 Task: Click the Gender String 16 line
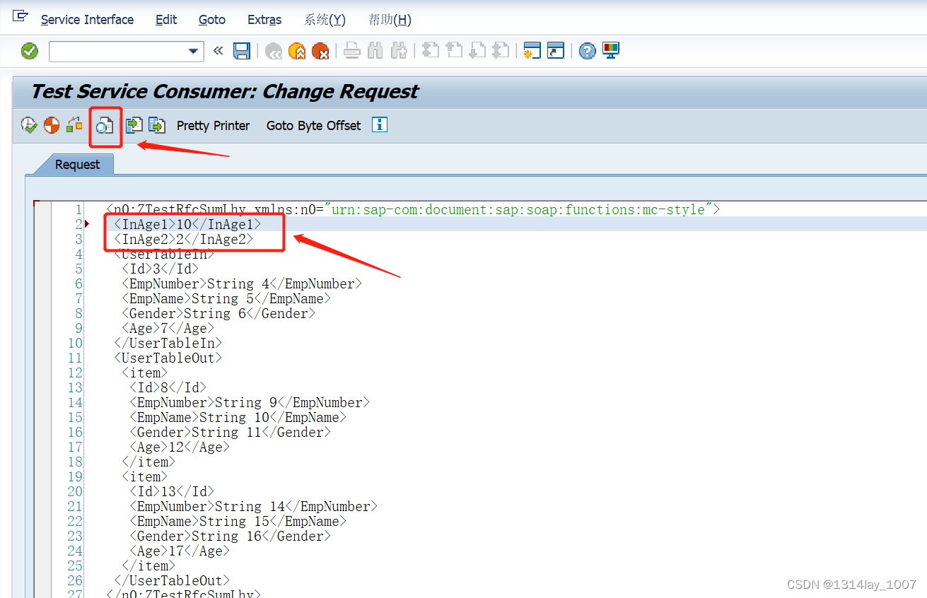click(x=230, y=536)
